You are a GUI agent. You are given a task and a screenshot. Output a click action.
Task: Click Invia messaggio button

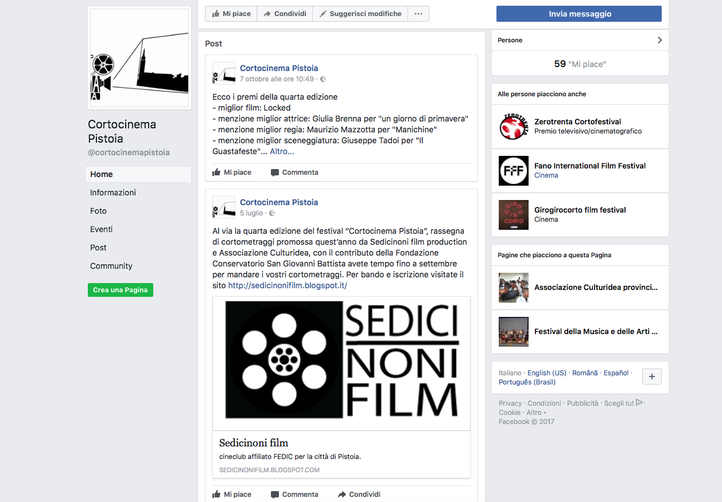(579, 14)
